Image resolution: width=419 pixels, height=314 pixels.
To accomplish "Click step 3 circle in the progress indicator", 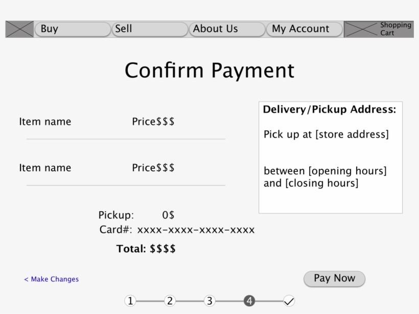I will [x=210, y=301].
